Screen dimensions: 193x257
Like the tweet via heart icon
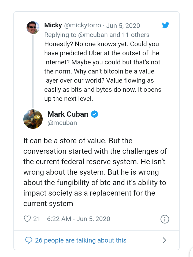(x=27, y=219)
